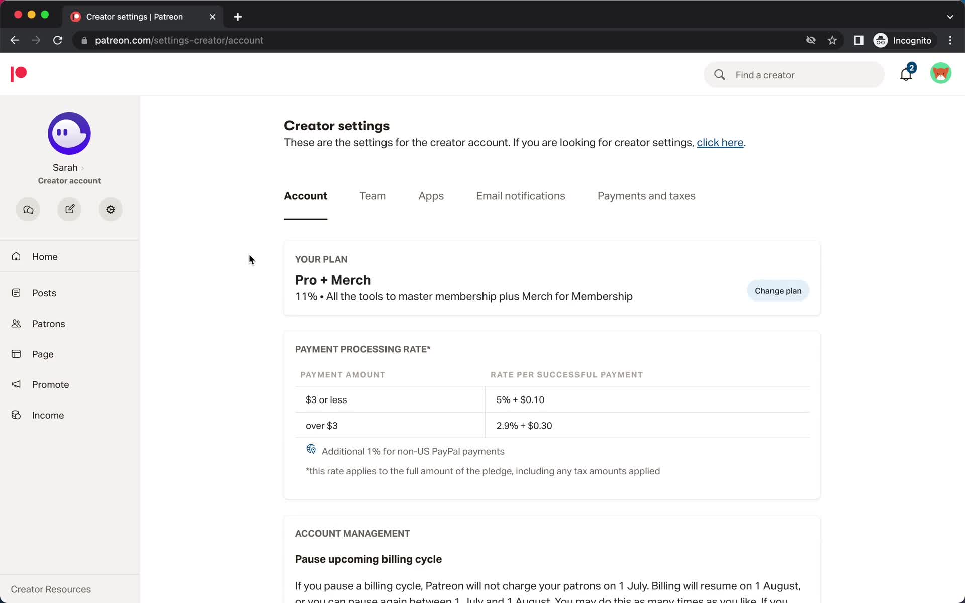Click the Patreon logo home icon

point(18,74)
